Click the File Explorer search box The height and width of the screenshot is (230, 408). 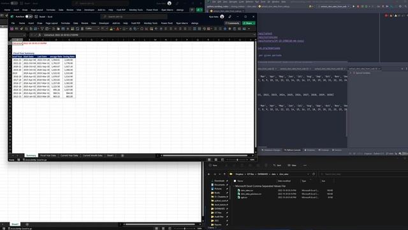click(x=363, y=174)
